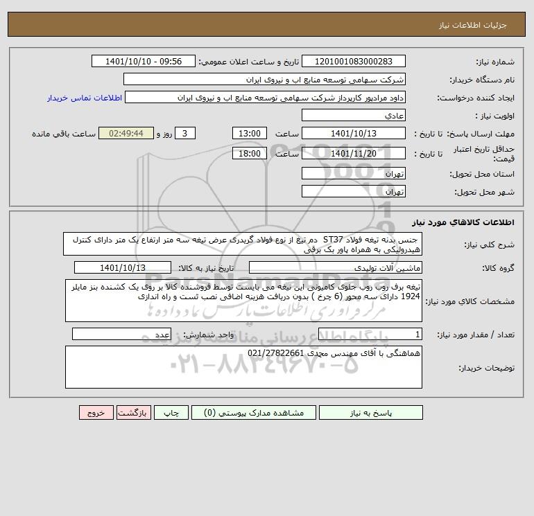Click the request creator field 'داود مرادپور'

[266, 98]
